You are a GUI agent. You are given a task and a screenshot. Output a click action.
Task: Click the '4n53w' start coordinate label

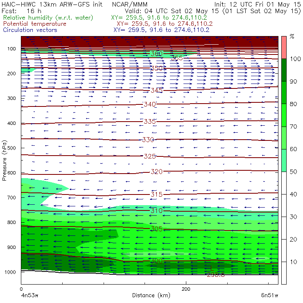(x=29, y=295)
